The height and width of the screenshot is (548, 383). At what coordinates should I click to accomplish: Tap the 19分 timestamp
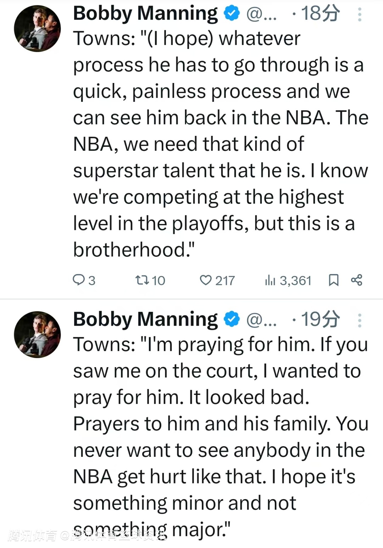pyautogui.click(x=320, y=320)
